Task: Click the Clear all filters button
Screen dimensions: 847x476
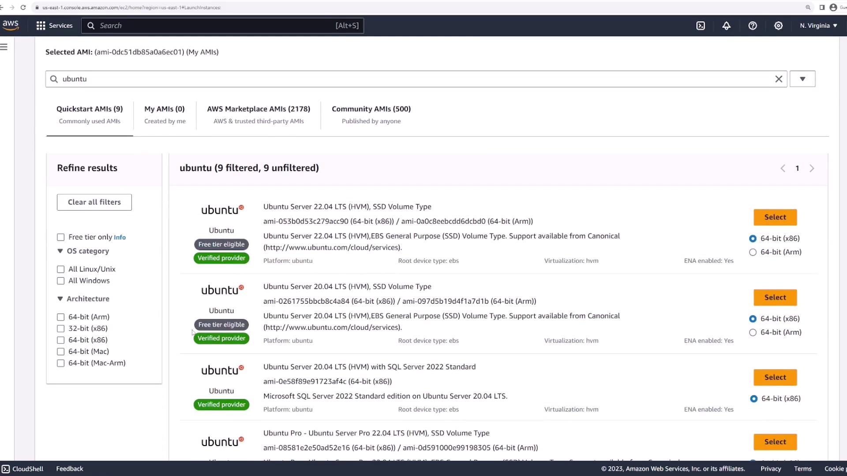Action: pyautogui.click(x=94, y=202)
